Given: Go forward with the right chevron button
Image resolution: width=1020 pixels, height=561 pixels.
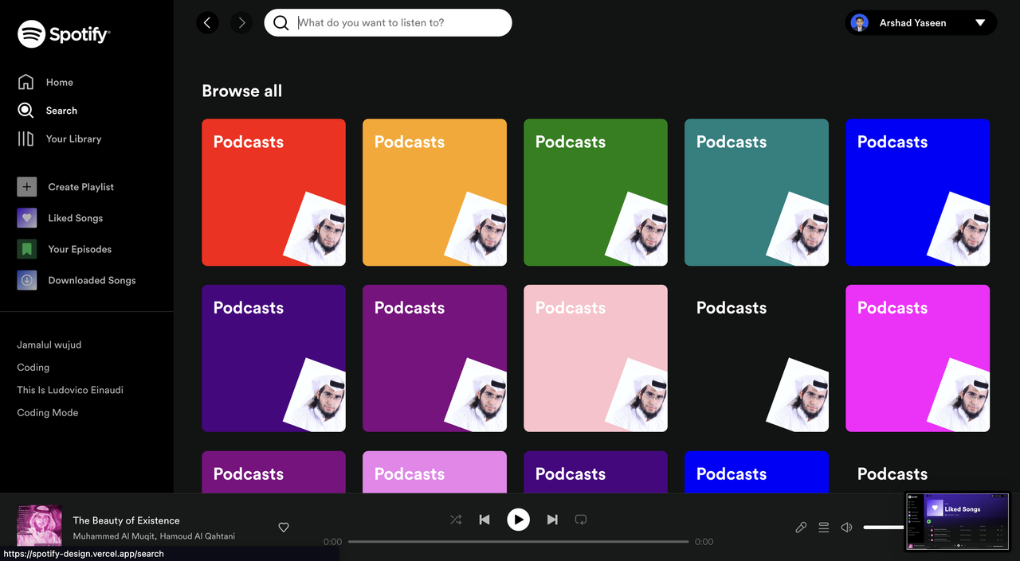Looking at the screenshot, I should coord(241,23).
